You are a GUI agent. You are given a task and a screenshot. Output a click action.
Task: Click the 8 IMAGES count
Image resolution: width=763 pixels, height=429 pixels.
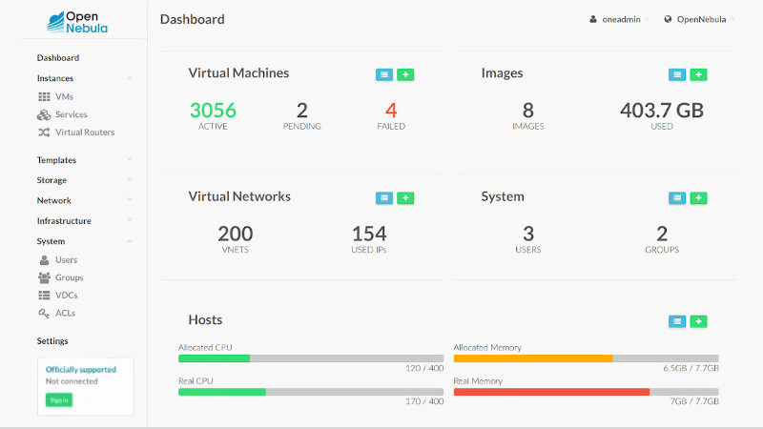528,115
